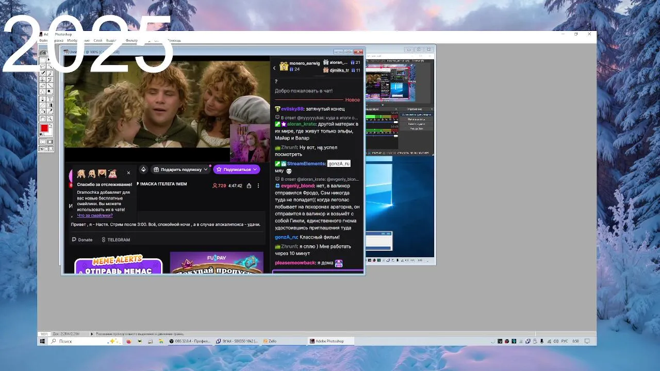This screenshot has height=371, width=660.
Task: Select the Rectangular Marquee tool
Action: click(x=43, y=60)
